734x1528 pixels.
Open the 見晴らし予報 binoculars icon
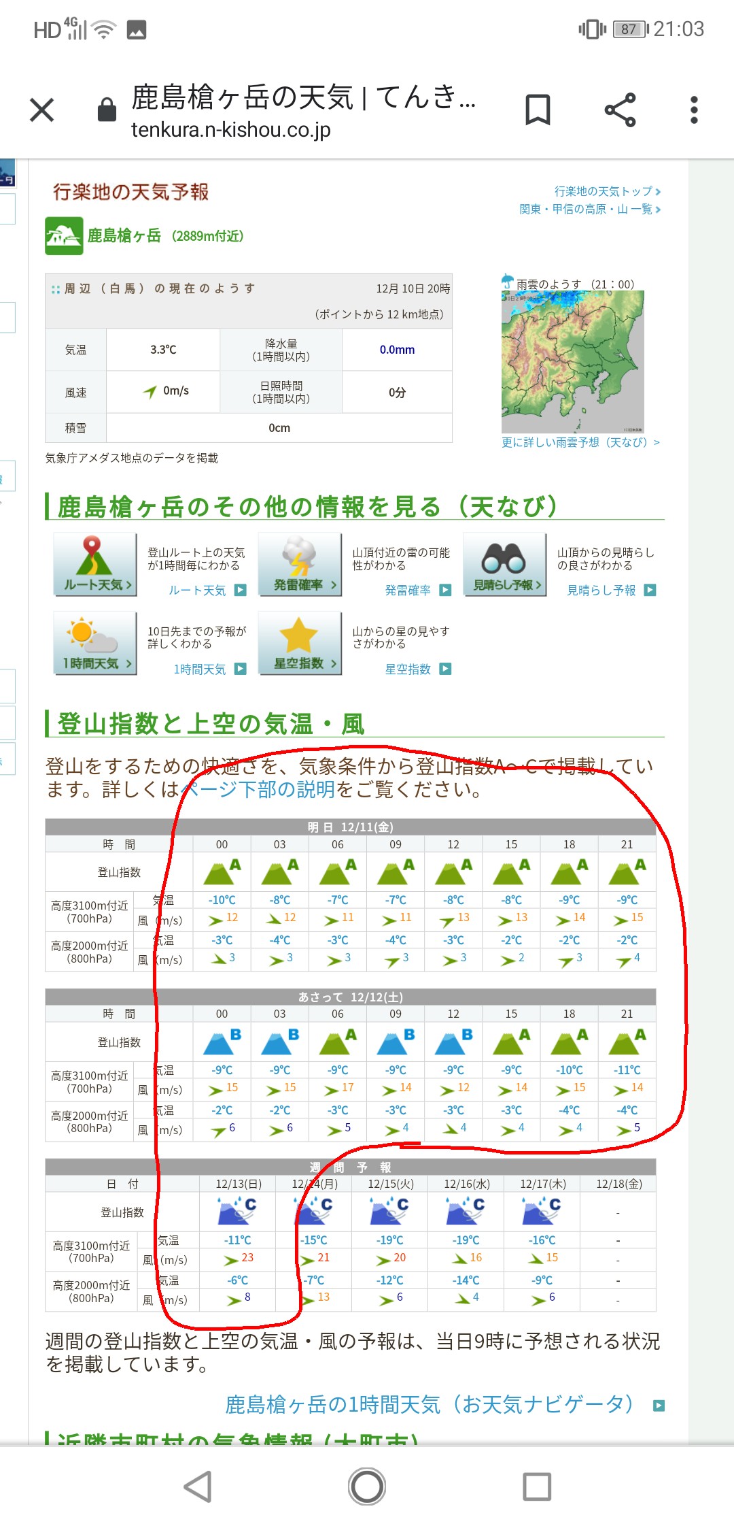click(x=504, y=565)
